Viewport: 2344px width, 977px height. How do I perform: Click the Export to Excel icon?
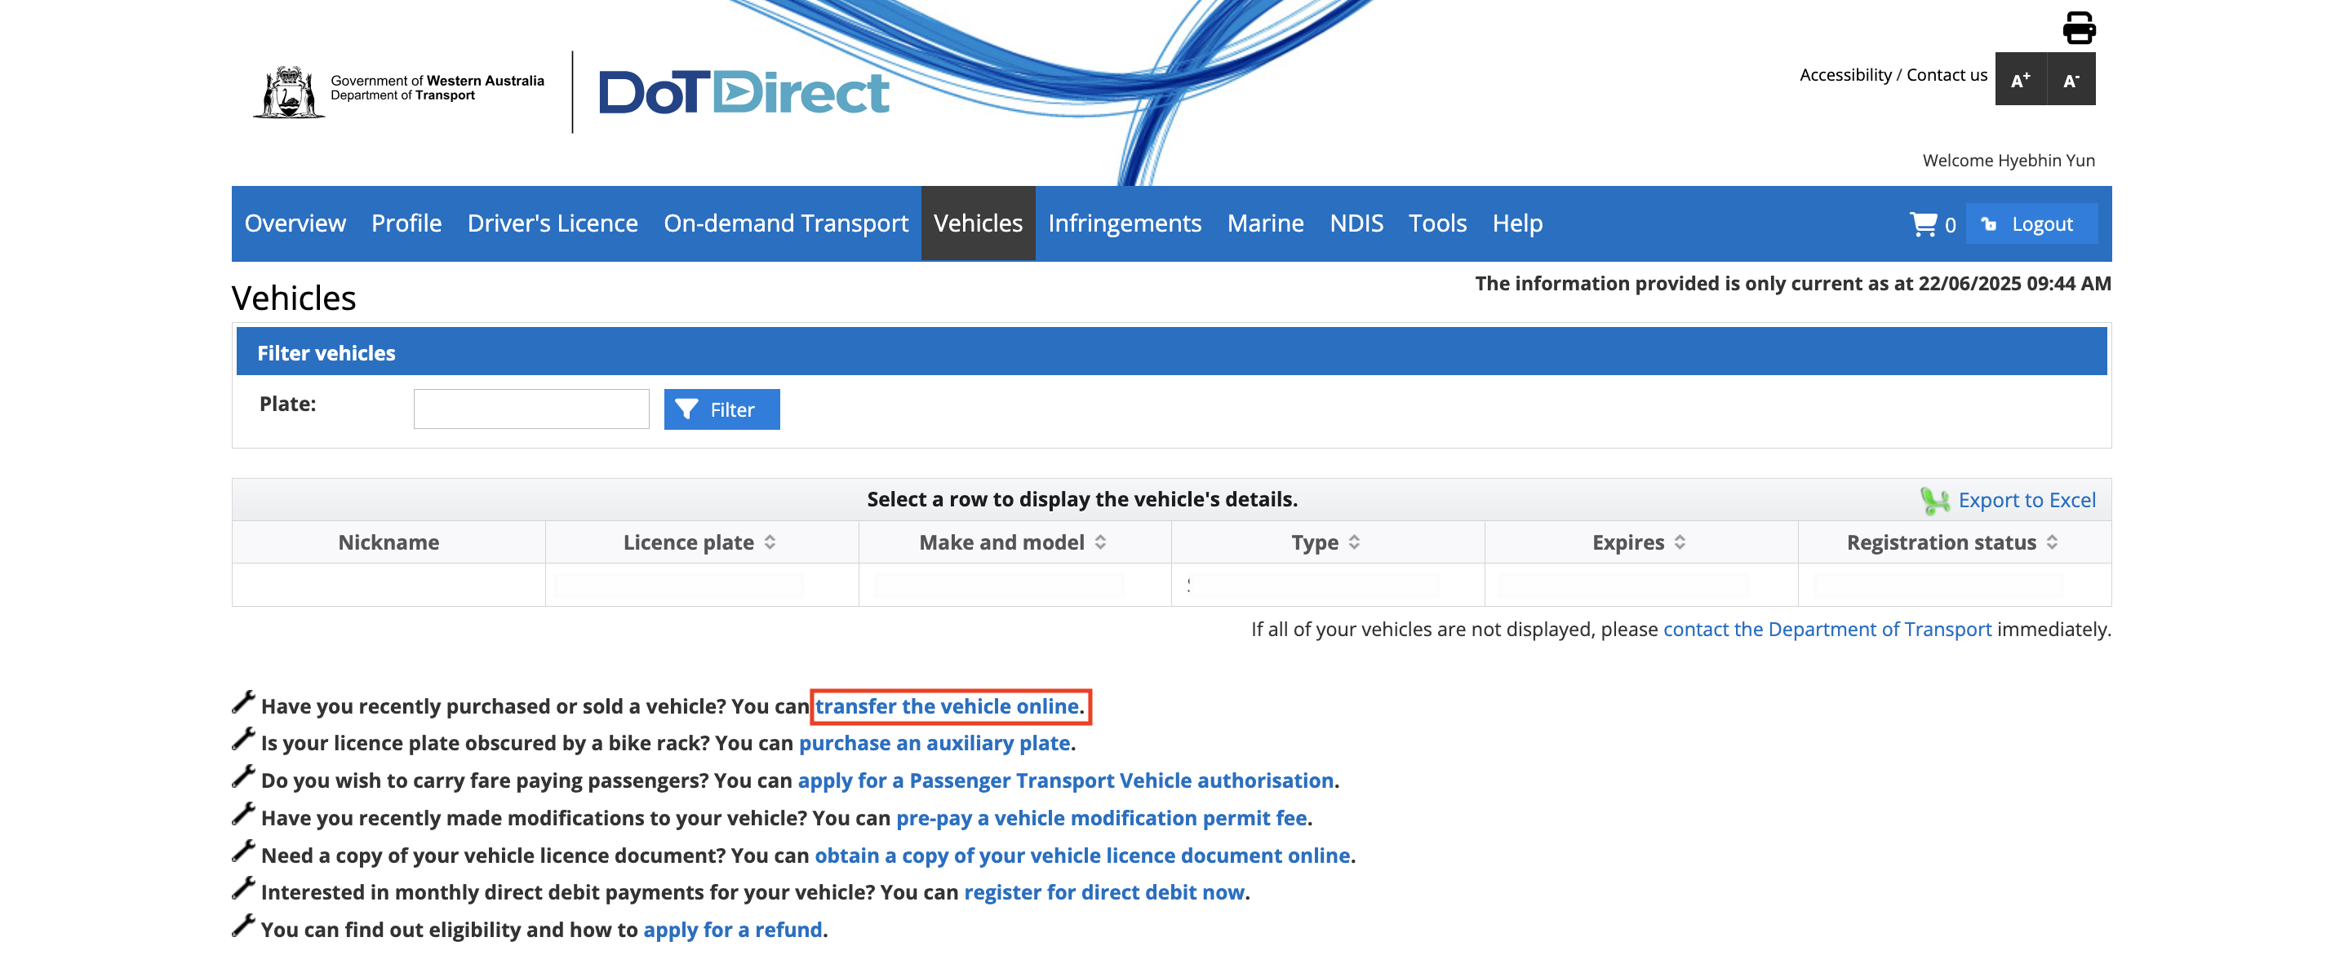click(x=1934, y=500)
